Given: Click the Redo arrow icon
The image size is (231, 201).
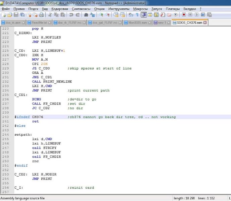Looking at the screenshot, I should coord(78,15).
